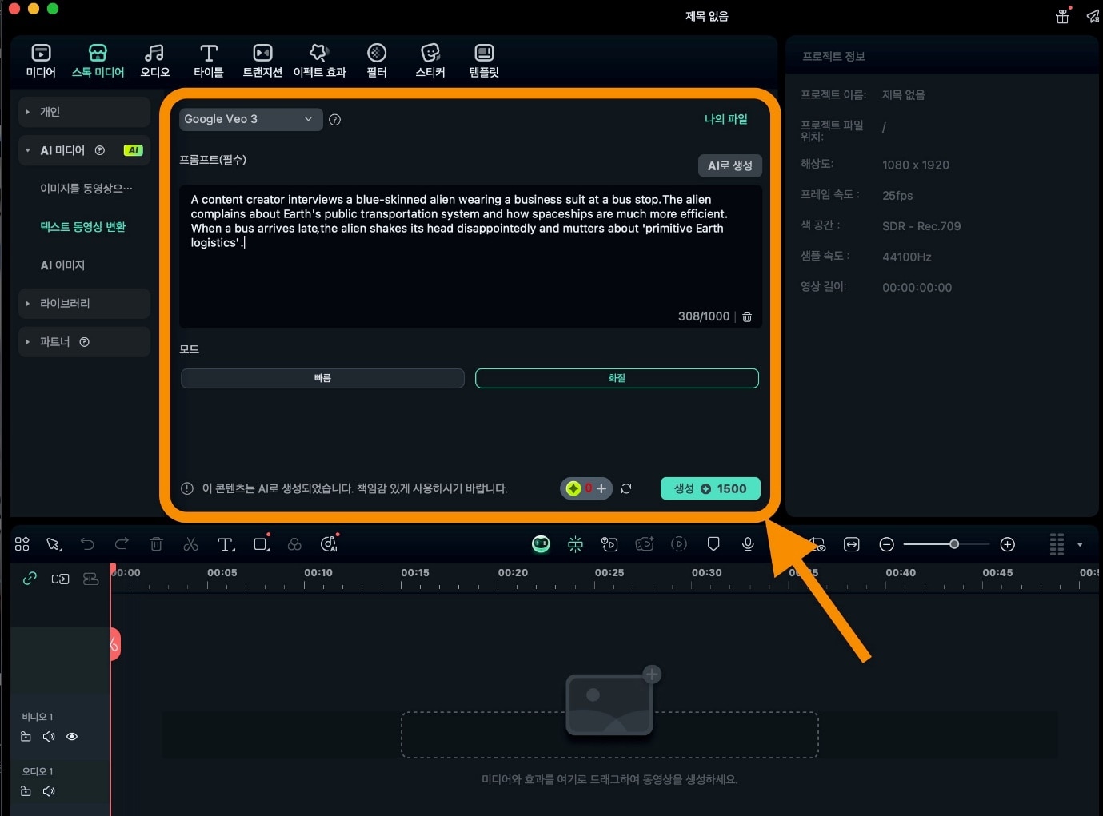Click the trash delete icon in timeline toolbar
The image size is (1103, 816).
[x=156, y=544]
